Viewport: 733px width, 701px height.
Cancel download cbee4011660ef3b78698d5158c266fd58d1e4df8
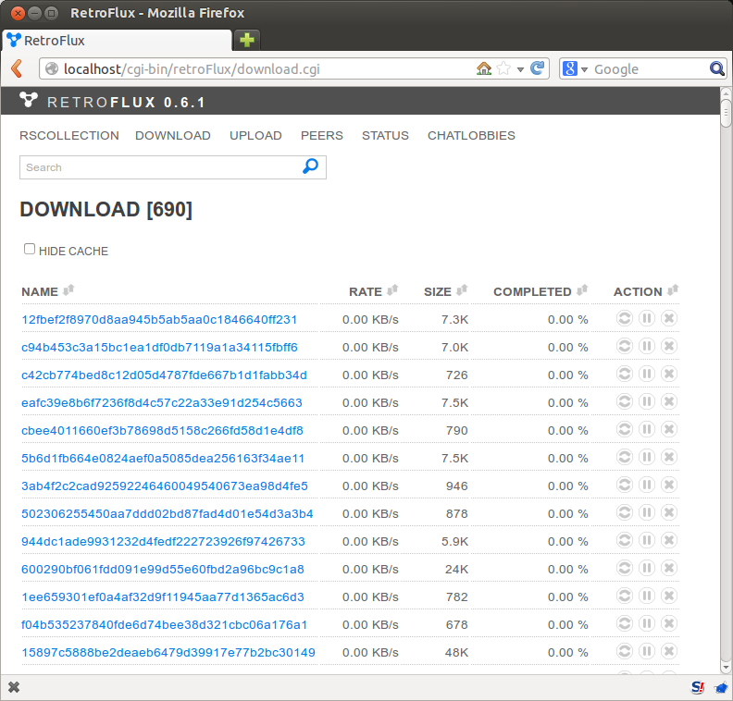tap(669, 429)
